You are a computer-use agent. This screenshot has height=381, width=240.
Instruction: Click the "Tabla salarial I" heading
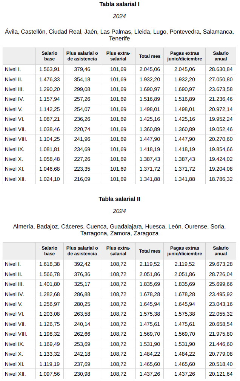[119, 4]
